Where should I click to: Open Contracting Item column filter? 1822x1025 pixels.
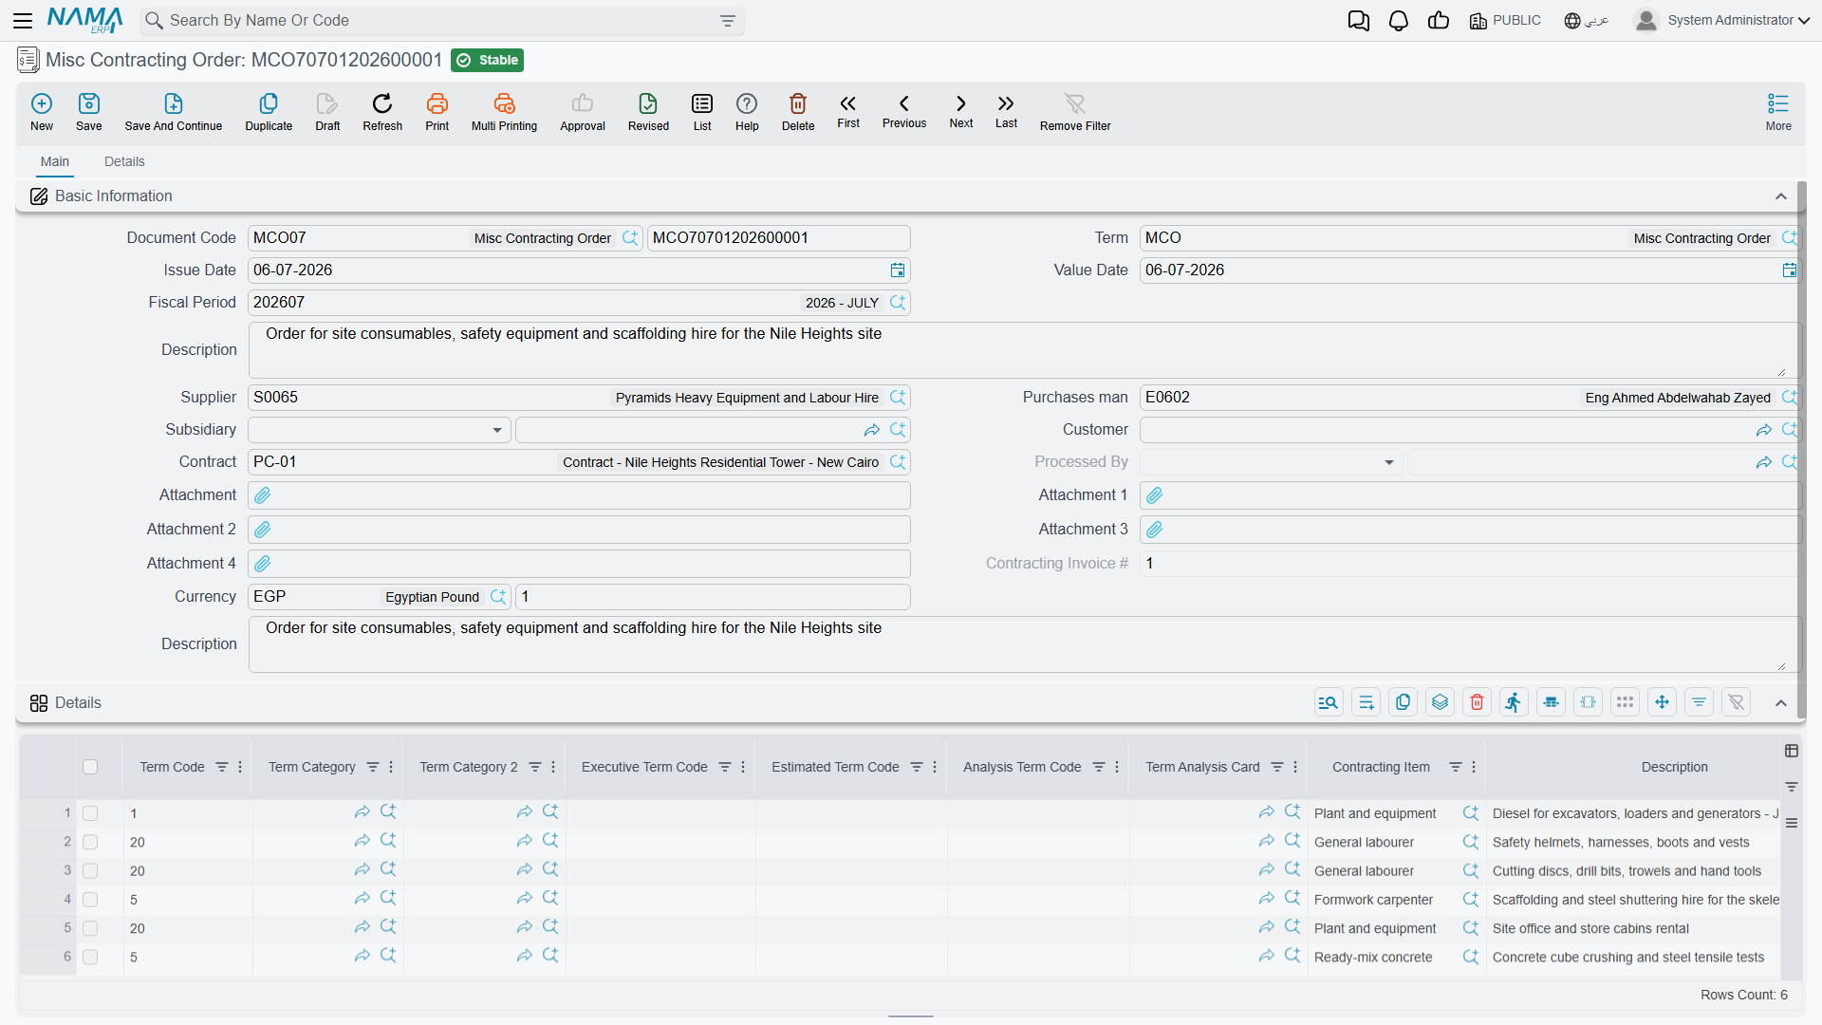(x=1456, y=767)
